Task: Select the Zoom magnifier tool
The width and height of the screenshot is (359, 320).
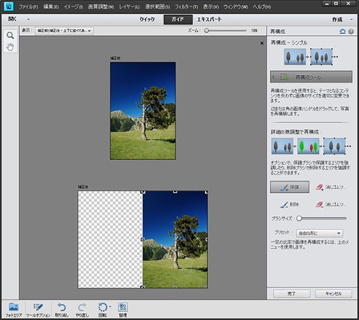Action: coord(10,35)
